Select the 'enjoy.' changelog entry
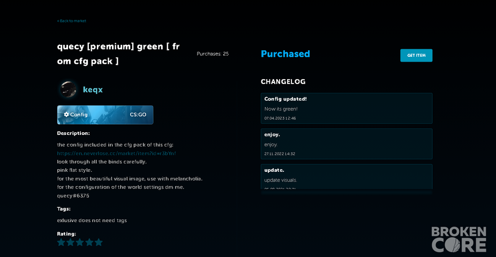Viewport: 496px width, 257px height. pos(347,144)
